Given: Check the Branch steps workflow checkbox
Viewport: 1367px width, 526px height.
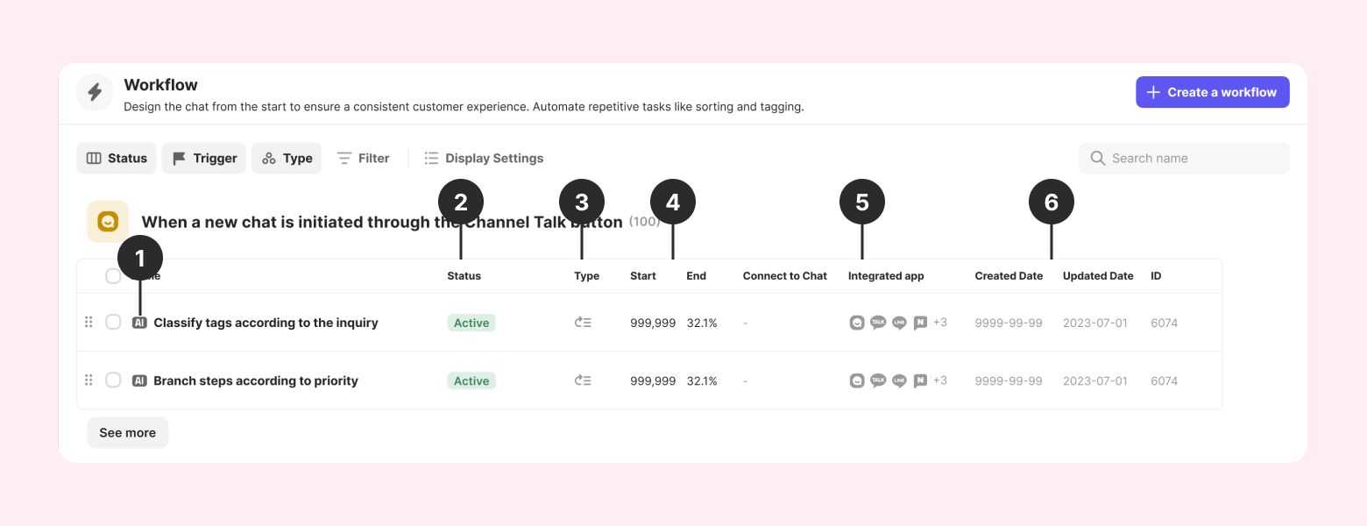Looking at the screenshot, I should [113, 380].
